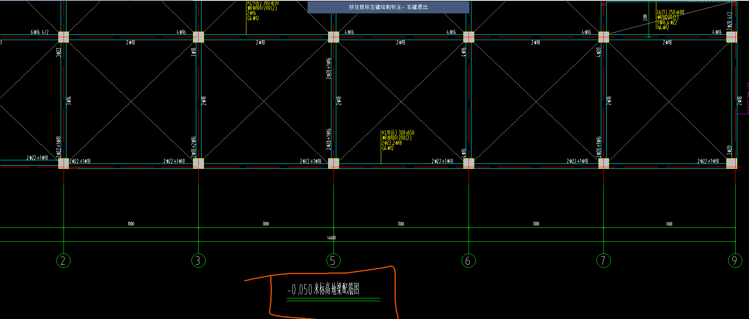Click the vertical 4Φ20 rebar text
The width and height of the screenshot is (749, 319).
[x=599, y=52]
